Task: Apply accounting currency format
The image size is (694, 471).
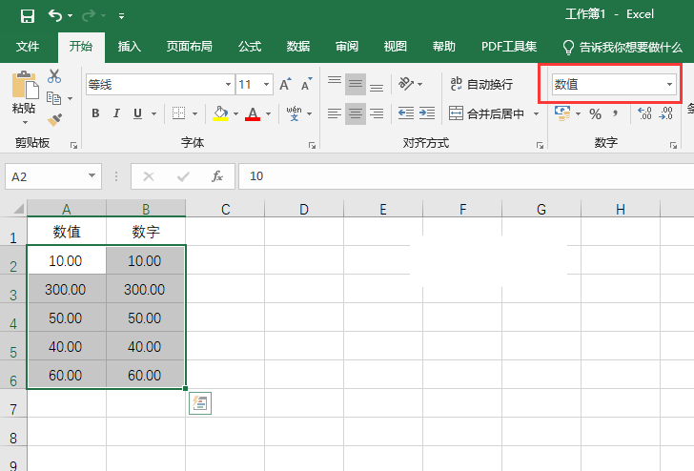Action: [562, 113]
